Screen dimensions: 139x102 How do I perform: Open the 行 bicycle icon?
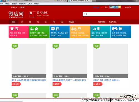click(x=74, y=29)
